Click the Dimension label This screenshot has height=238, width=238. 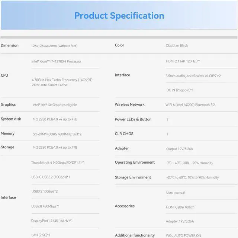tap(10, 45)
